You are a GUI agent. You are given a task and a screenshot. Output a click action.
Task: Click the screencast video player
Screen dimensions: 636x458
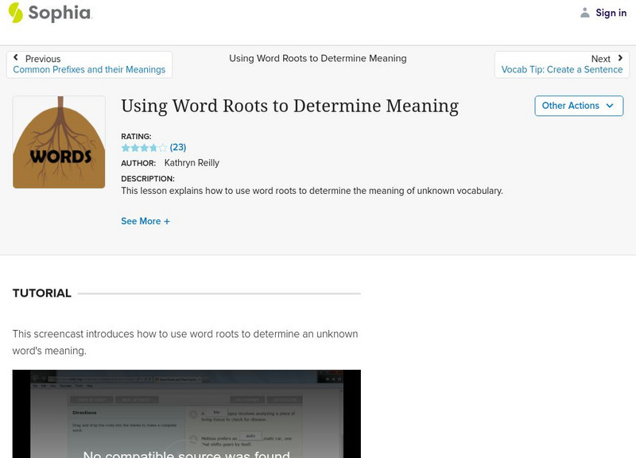click(x=186, y=413)
